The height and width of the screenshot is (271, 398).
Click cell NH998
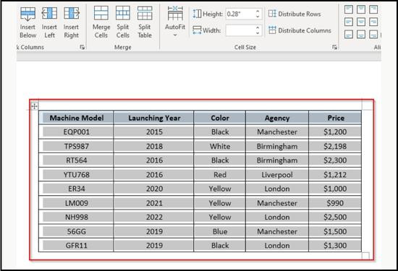pos(76,217)
